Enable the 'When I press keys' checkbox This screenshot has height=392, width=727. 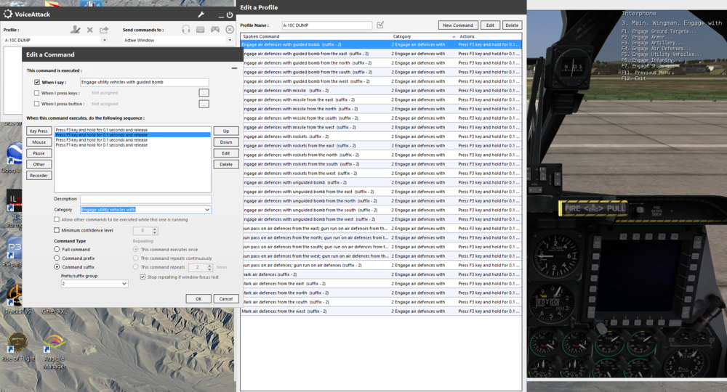[x=37, y=93]
